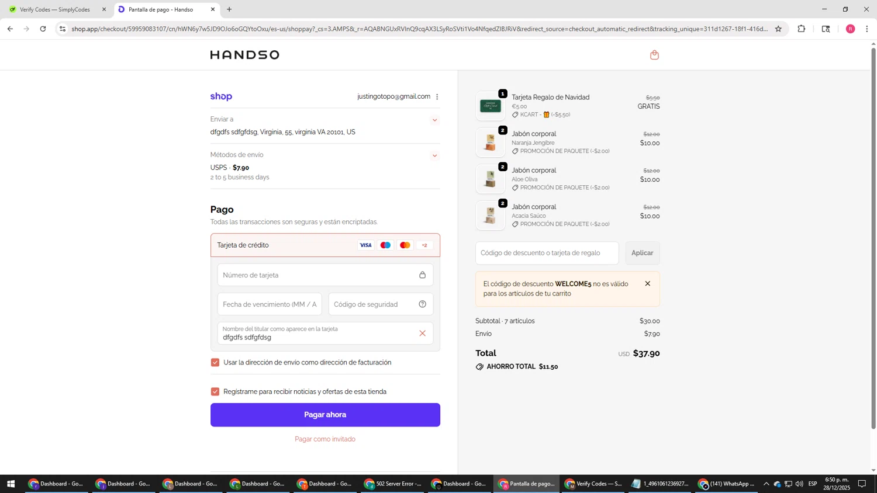Open the shopping bag cart icon

point(654,55)
